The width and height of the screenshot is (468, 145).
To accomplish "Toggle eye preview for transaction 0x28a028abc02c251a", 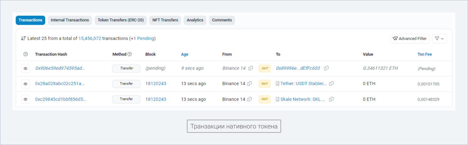I will coord(26,84).
